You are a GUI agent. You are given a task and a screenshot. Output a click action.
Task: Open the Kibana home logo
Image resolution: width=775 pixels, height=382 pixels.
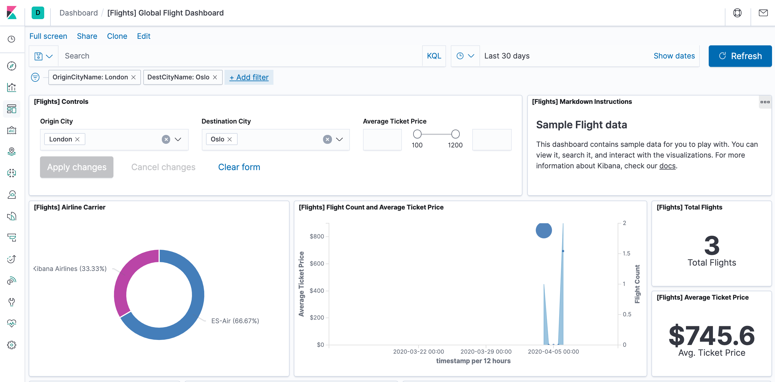tap(12, 13)
